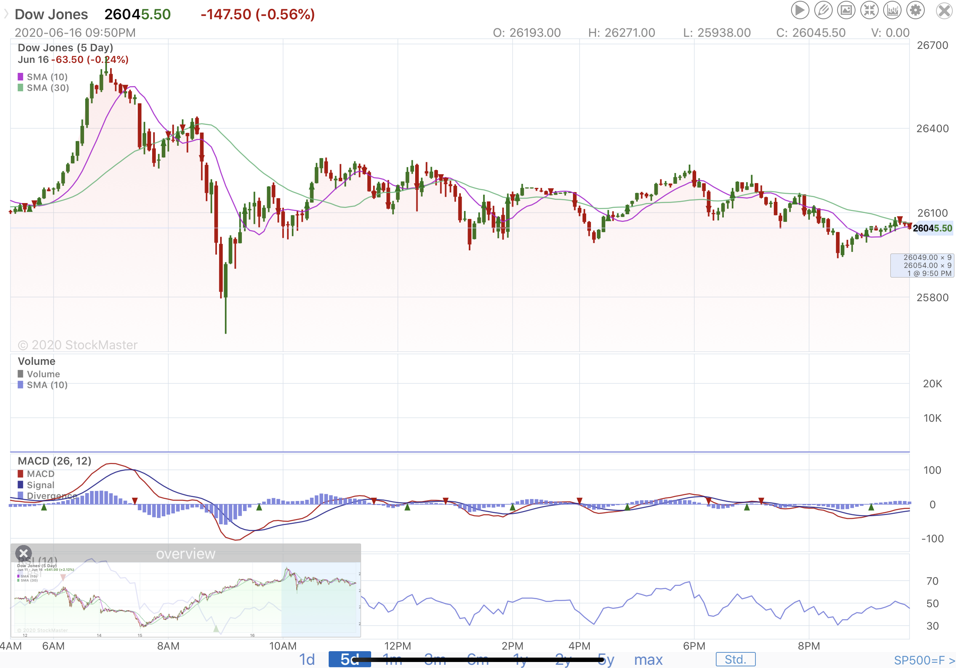Click the Dow Jones (5 Day) chart heading
The image size is (956, 668).
coord(65,48)
